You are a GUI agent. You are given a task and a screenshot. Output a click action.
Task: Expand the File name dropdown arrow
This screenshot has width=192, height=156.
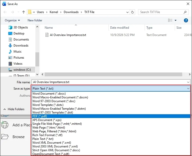[188, 82]
